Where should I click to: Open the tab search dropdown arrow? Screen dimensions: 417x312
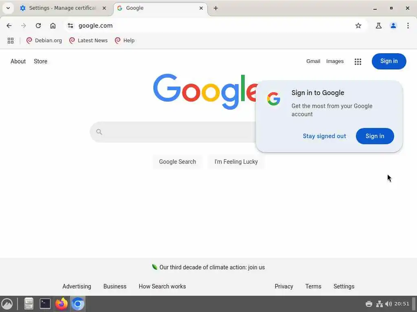point(8,8)
